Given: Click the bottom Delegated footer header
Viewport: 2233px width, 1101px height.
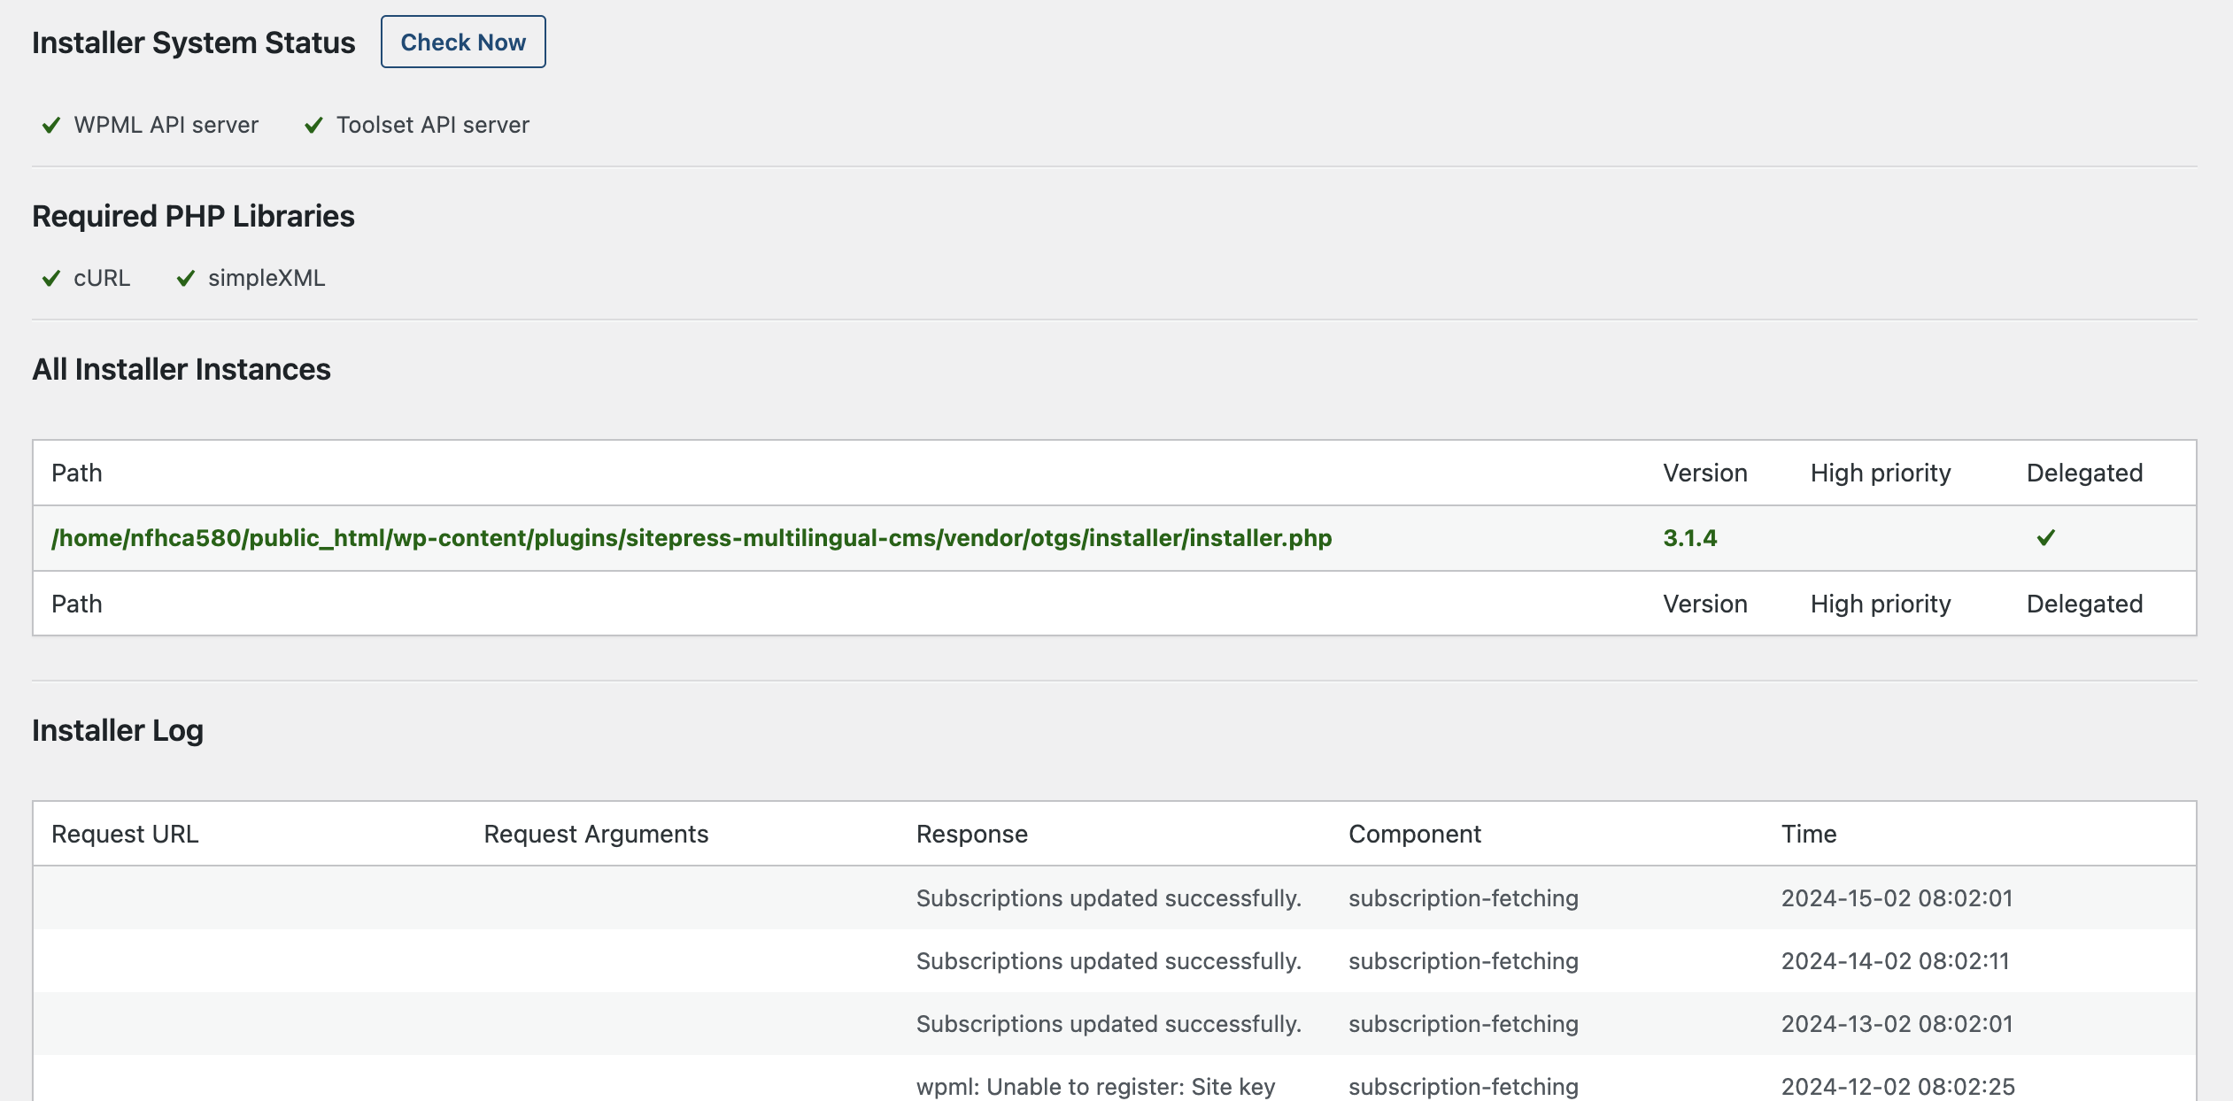Looking at the screenshot, I should pos(2085,604).
